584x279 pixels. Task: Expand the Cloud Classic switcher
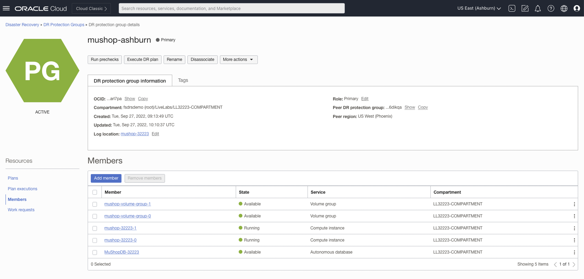point(91,8)
